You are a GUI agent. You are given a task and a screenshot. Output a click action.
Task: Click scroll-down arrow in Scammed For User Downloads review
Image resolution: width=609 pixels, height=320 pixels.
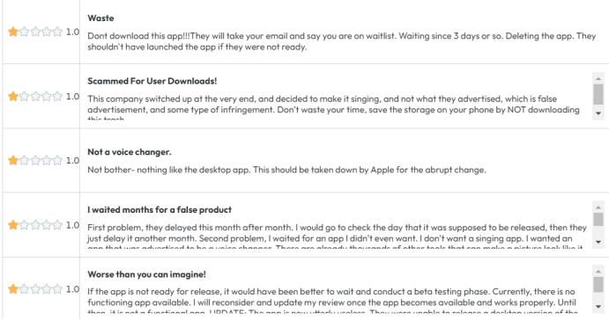click(x=598, y=113)
